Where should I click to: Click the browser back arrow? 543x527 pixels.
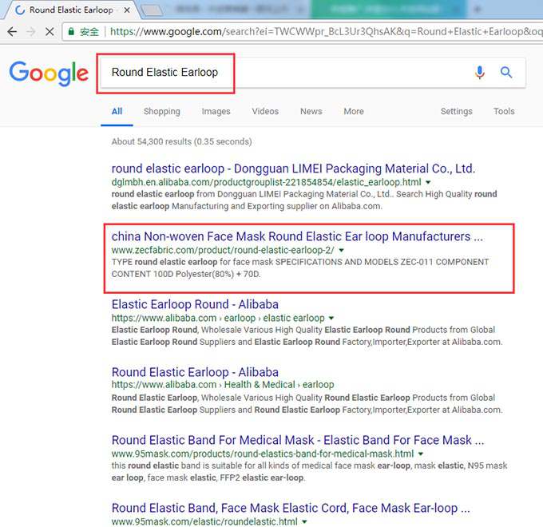(x=12, y=32)
